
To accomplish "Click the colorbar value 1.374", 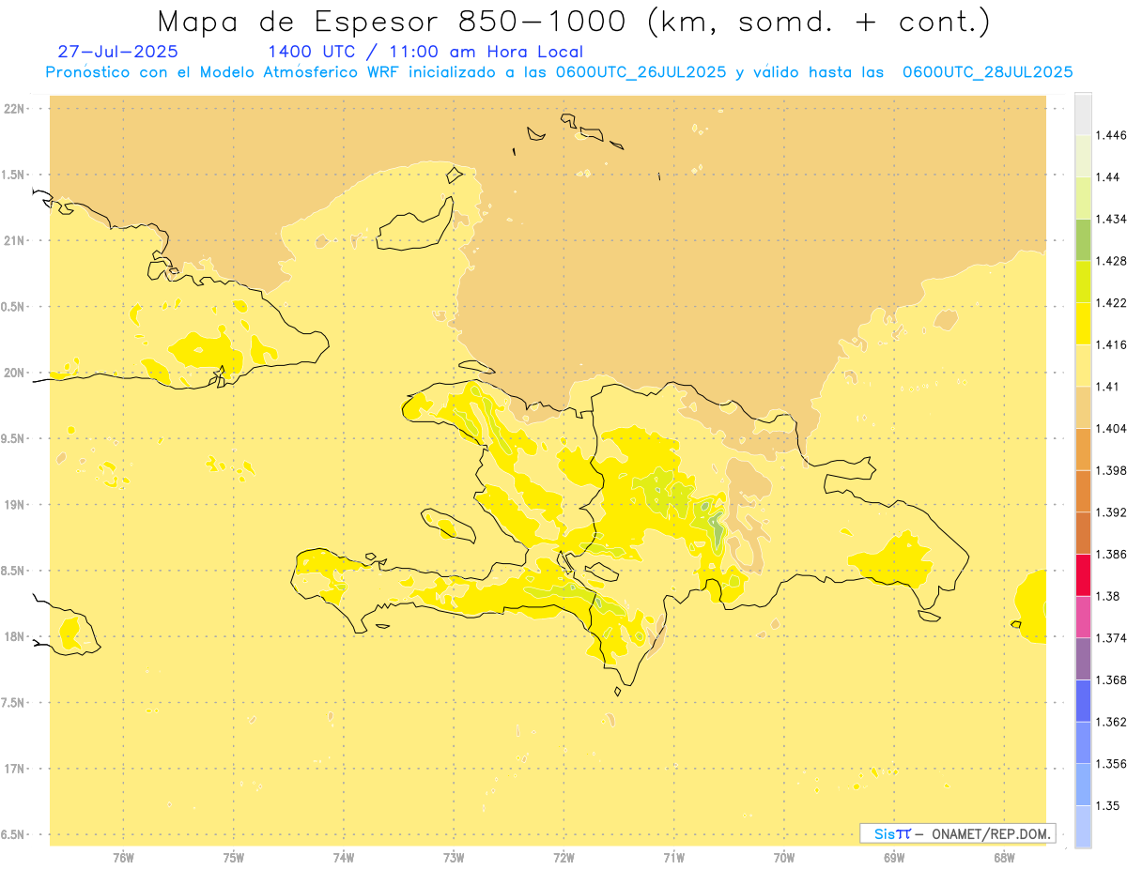I will point(1113,638).
